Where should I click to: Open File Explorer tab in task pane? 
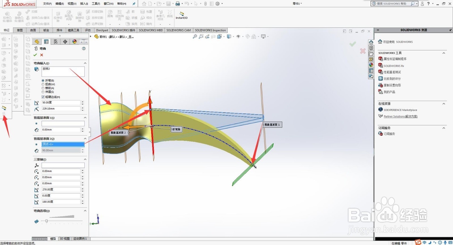(x=371, y=54)
